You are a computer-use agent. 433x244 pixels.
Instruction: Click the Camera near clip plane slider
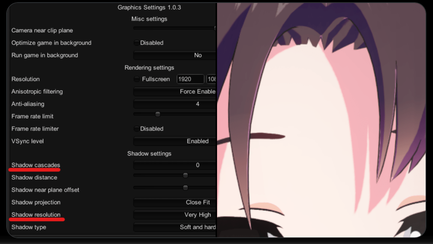[x=174, y=28]
